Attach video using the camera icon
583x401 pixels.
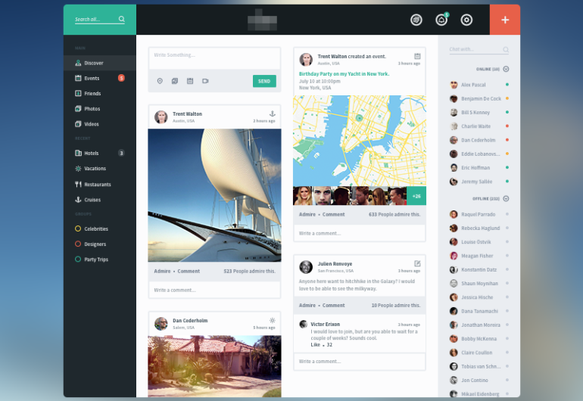(205, 81)
